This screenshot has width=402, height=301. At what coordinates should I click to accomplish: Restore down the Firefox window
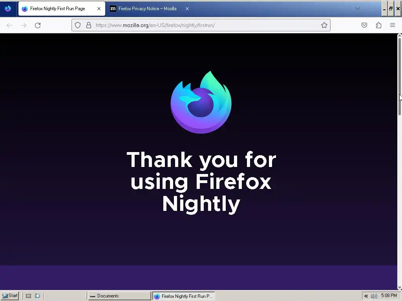click(x=391, y=9)
